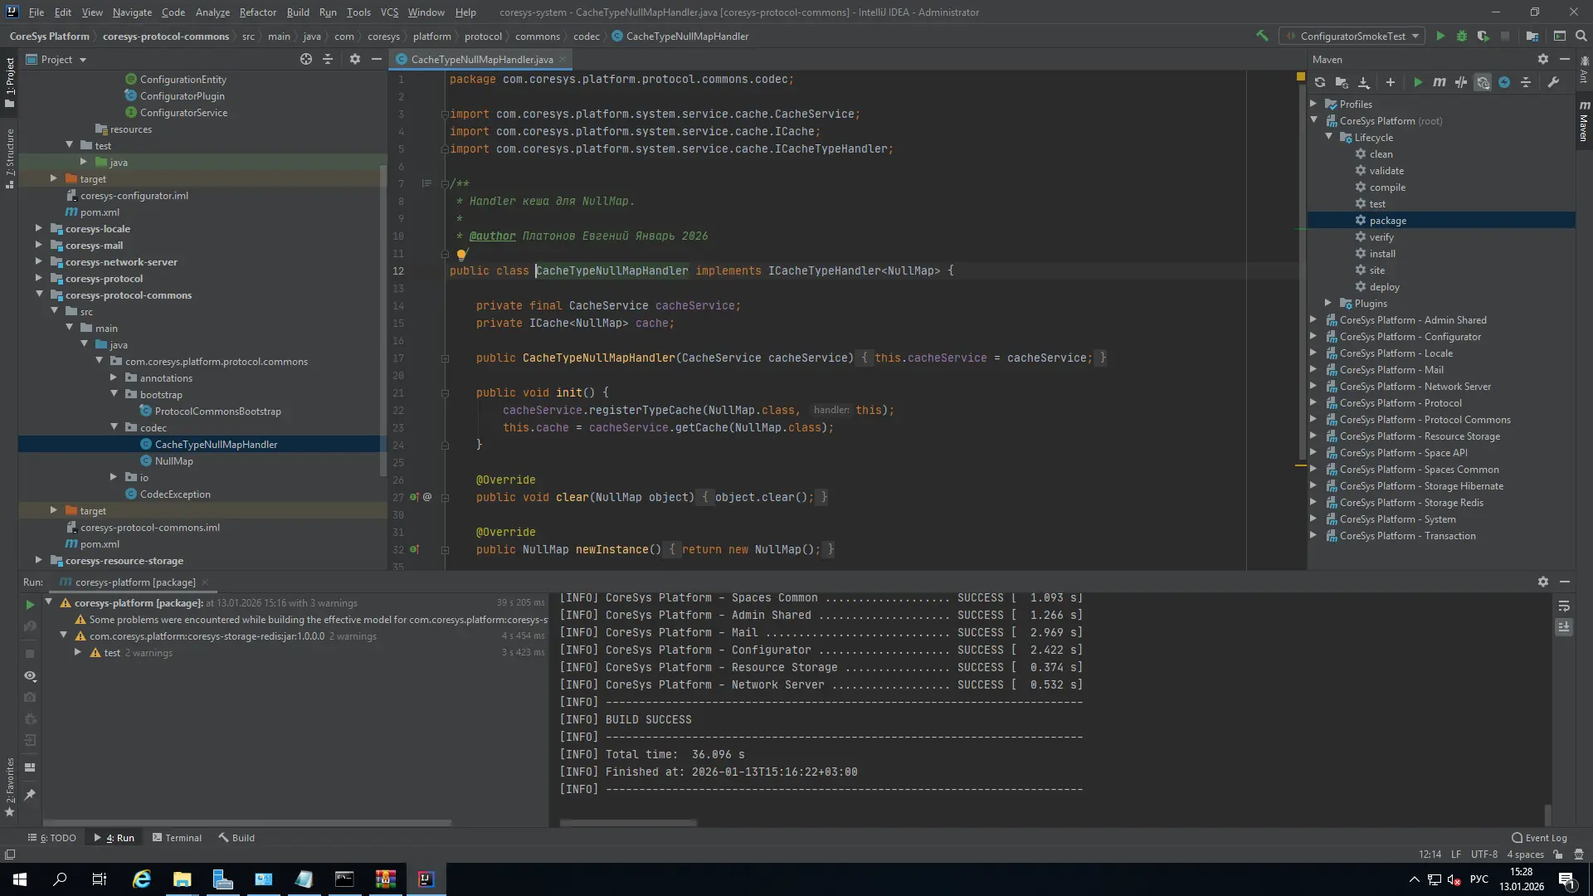The image size is (1593, 896).
Task: Expand the io package folder
Action: click(x=114, y=477)
